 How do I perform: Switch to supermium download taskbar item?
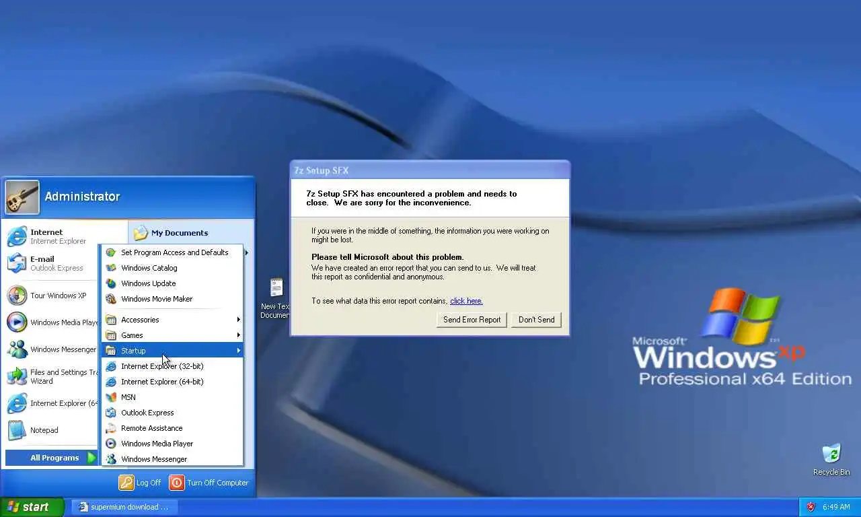(124, 507)
